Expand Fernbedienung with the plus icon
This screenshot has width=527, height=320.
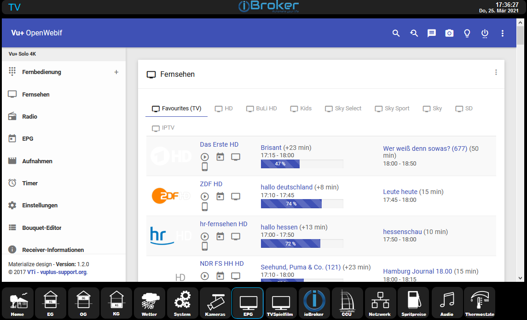116,72
